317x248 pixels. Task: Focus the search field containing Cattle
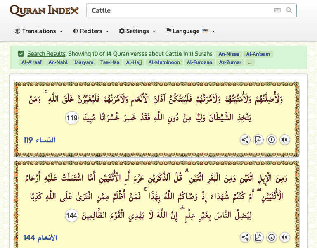point(177,10)
